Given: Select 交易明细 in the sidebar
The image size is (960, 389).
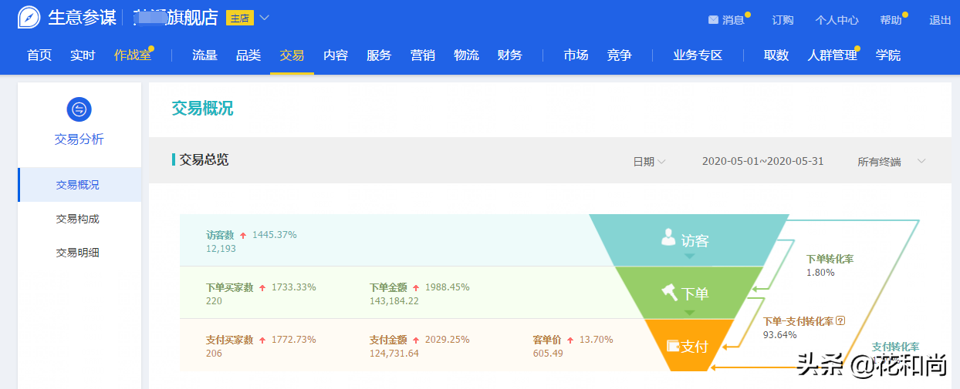Looking at the screenshot, I should click(78, 253).
